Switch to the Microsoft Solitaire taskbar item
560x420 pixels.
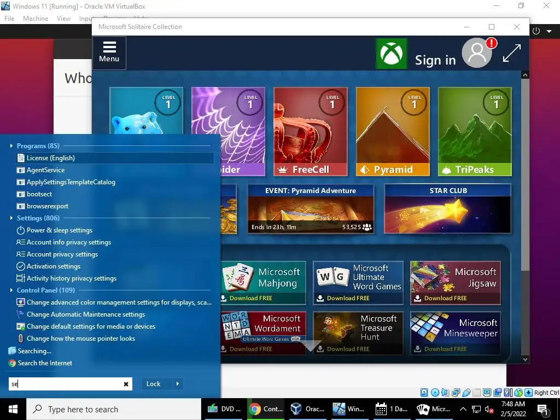coord(433,409)
